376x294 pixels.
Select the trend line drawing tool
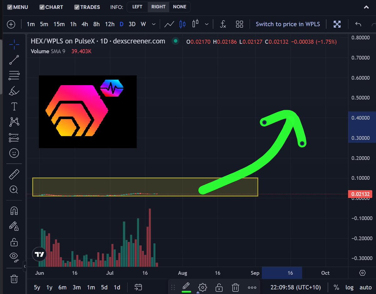click(14, 60)
